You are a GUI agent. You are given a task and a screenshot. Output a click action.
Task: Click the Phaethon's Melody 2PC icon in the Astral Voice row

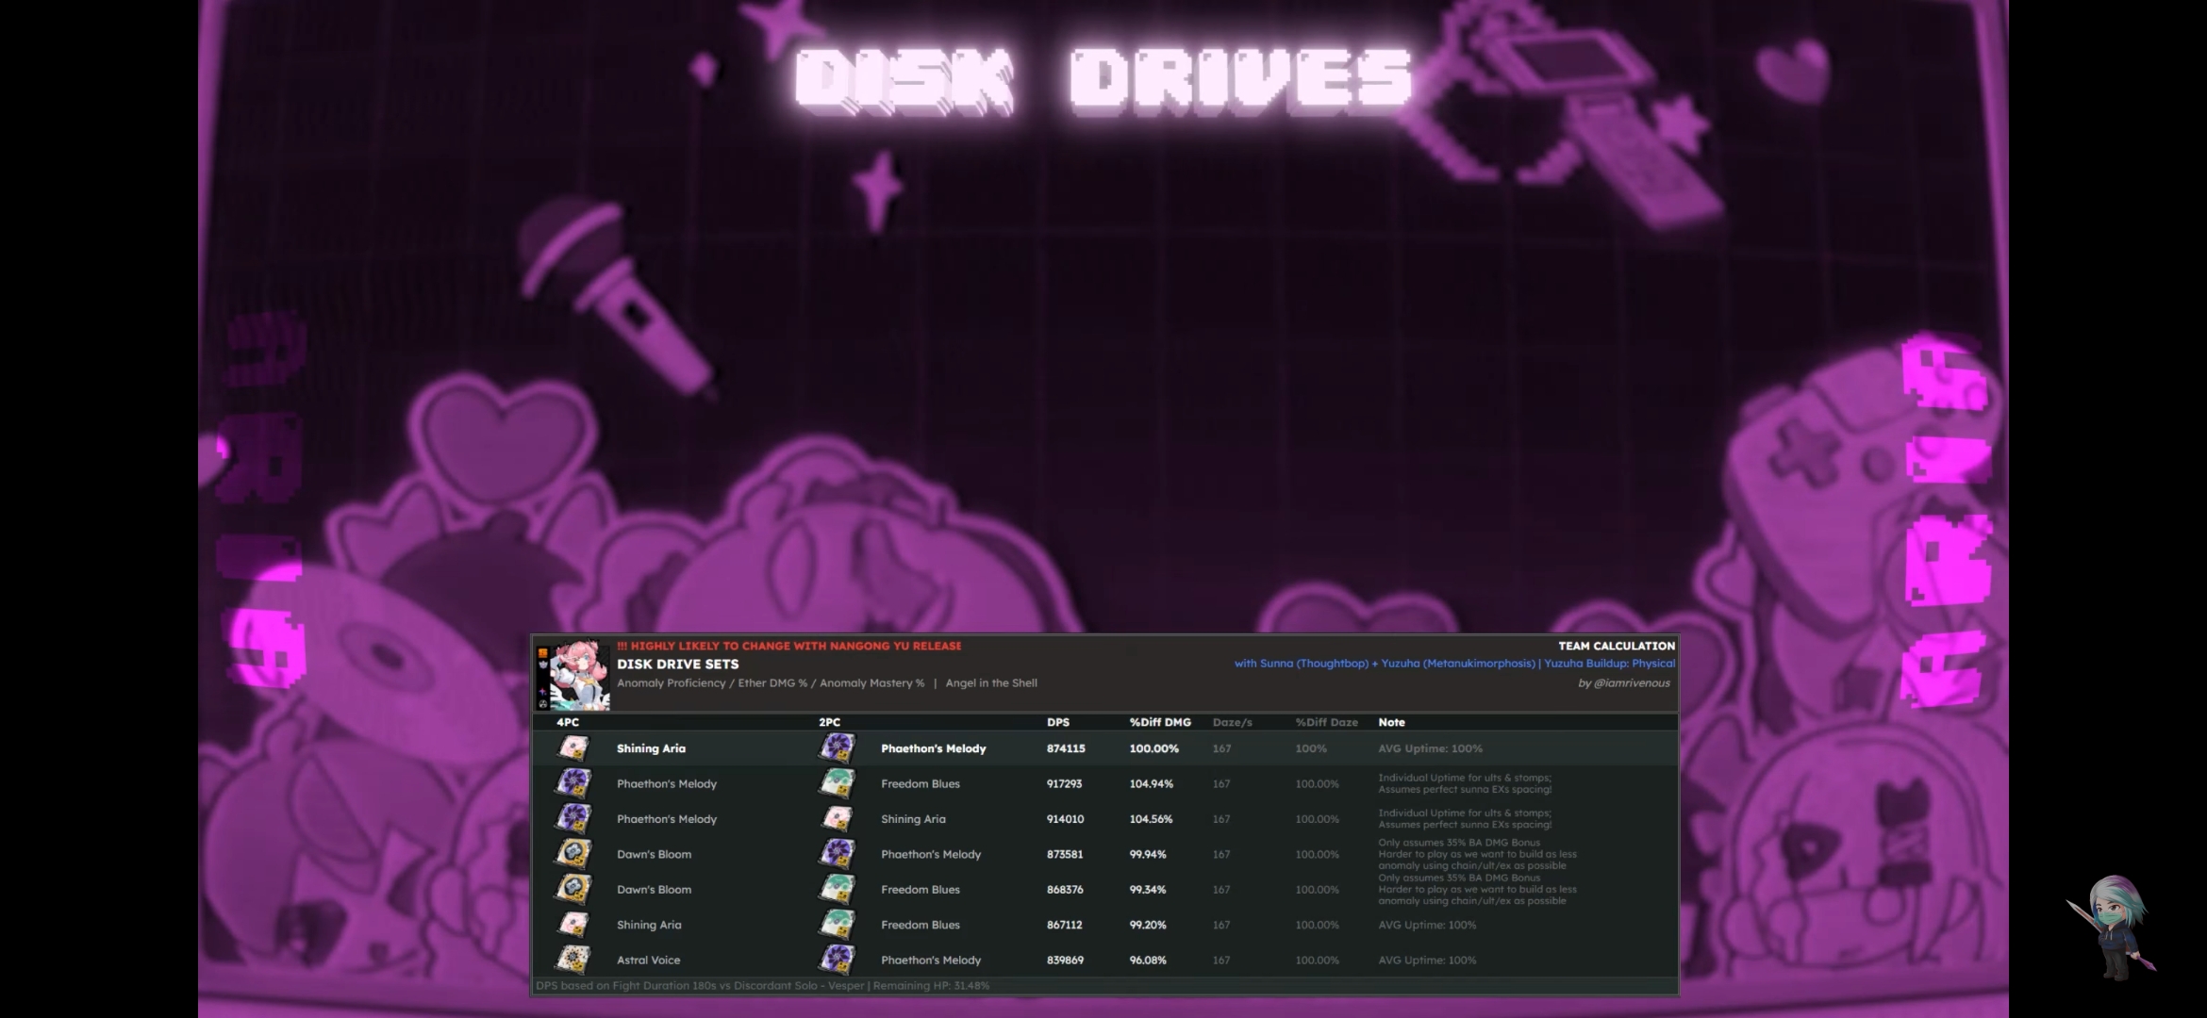coord(837,960)
